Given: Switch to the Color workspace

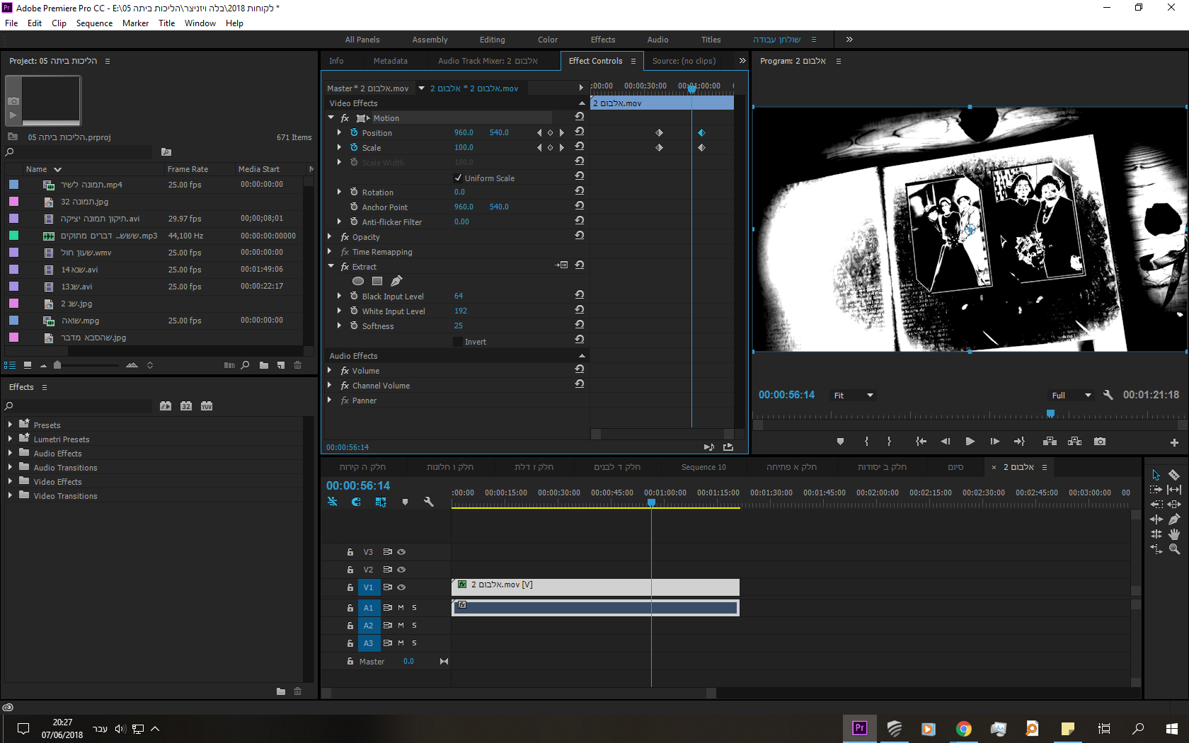Looking at the screenshot, I should (x=547, y=40).
